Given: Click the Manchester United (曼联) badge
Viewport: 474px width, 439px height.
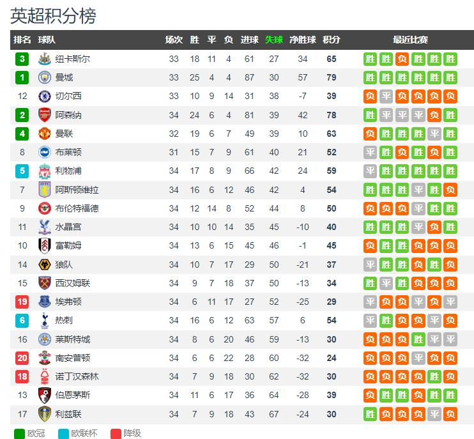Looking at the screenshot, I should pos(45,134).
